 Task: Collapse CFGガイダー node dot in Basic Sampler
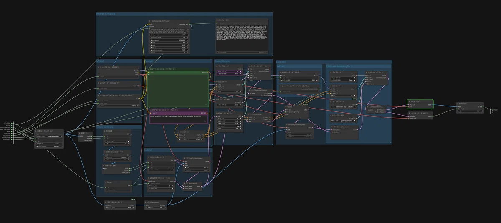pyautogui.click(x=217, y=82)
